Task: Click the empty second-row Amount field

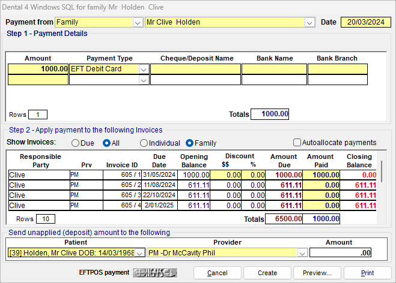Action: pyautogui.click(x=38, y=80)
